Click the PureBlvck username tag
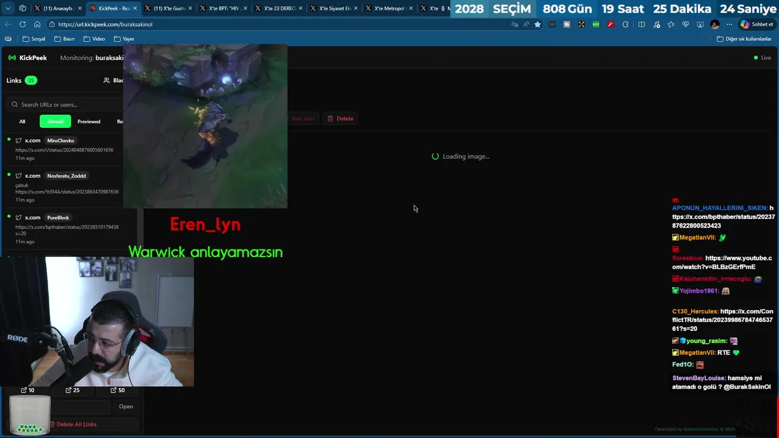The image size is (779, 438). click(x=58, y=218)
